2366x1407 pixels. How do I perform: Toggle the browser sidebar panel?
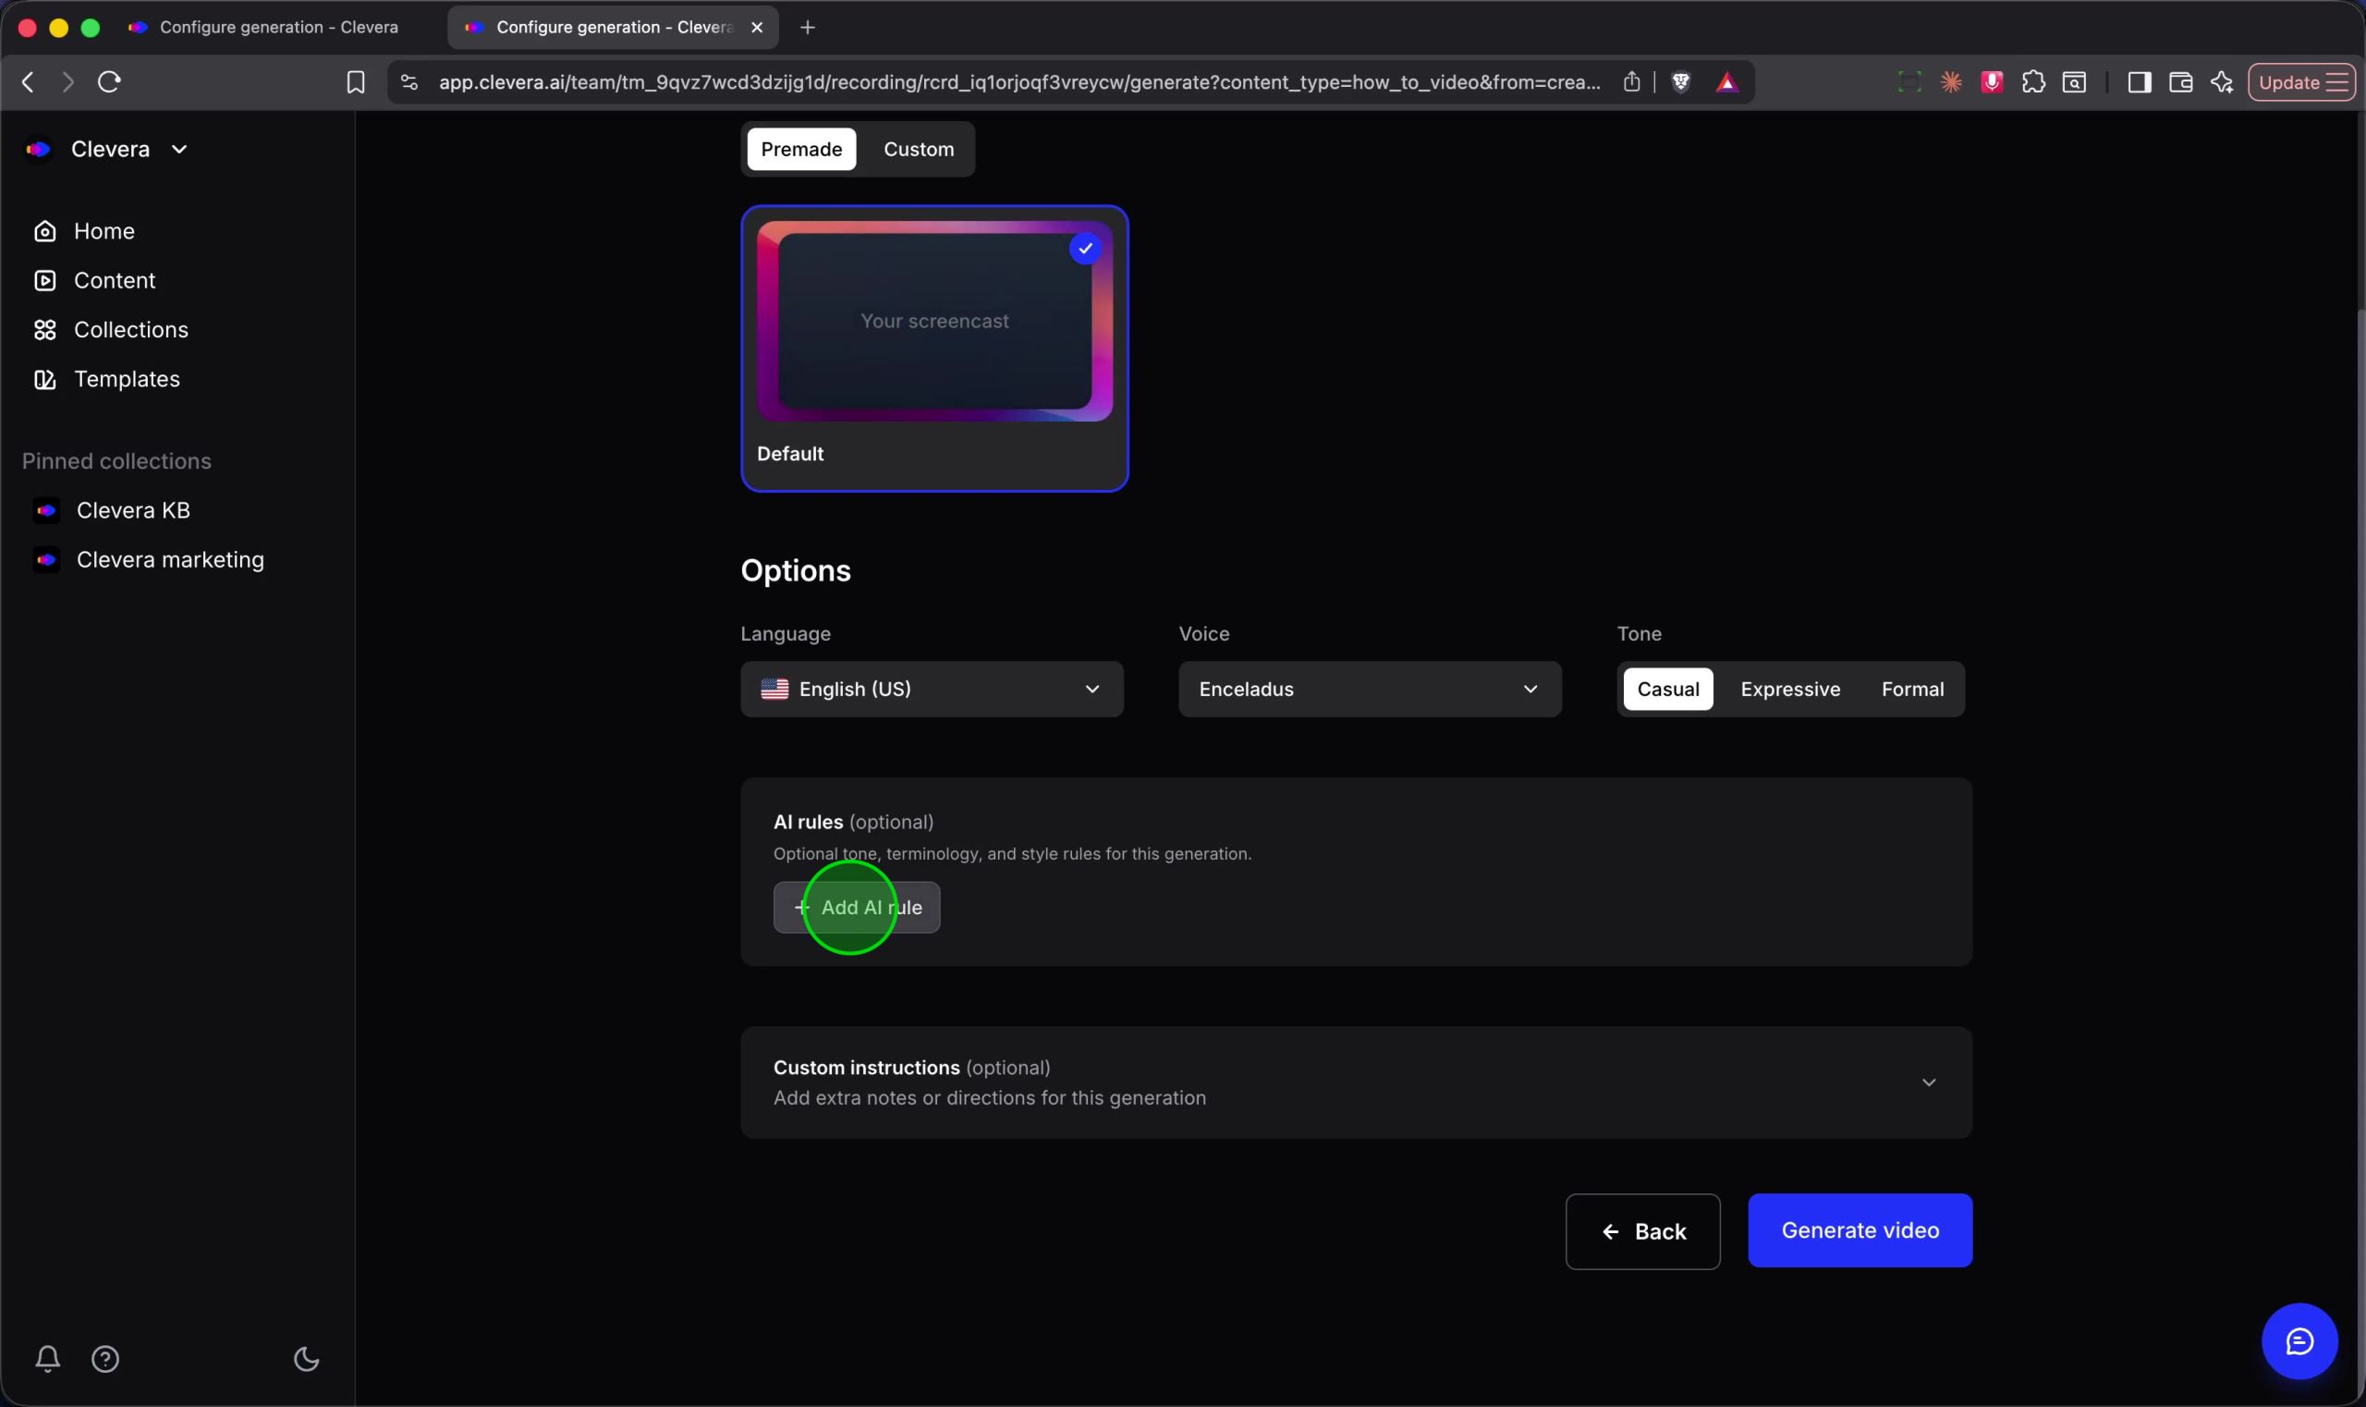pos(2139,82)
